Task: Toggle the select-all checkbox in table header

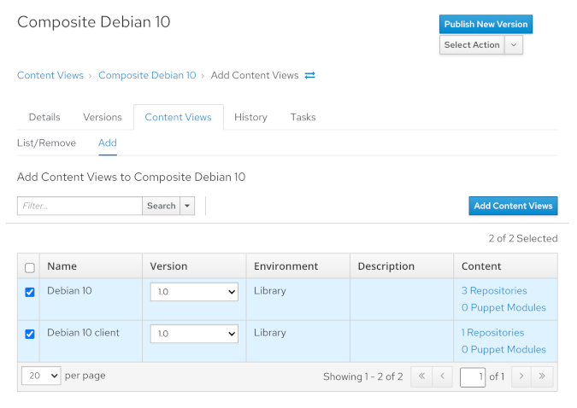Action: pyautogui.click(x=30, y=267)
